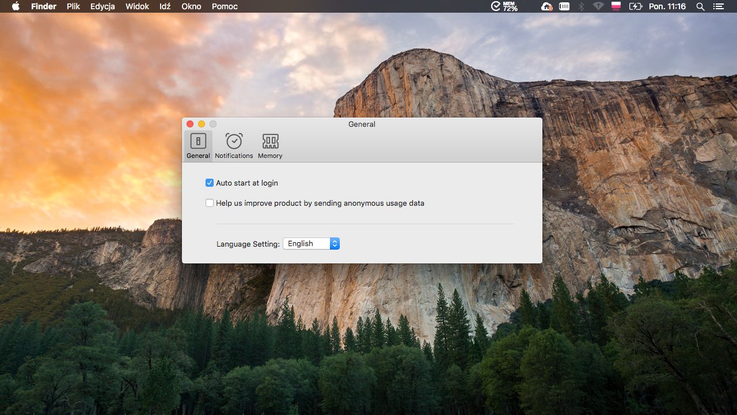Screen dimensions: 737x415
Task: Open the Apple menu
Action: click(x=16, y=6)
